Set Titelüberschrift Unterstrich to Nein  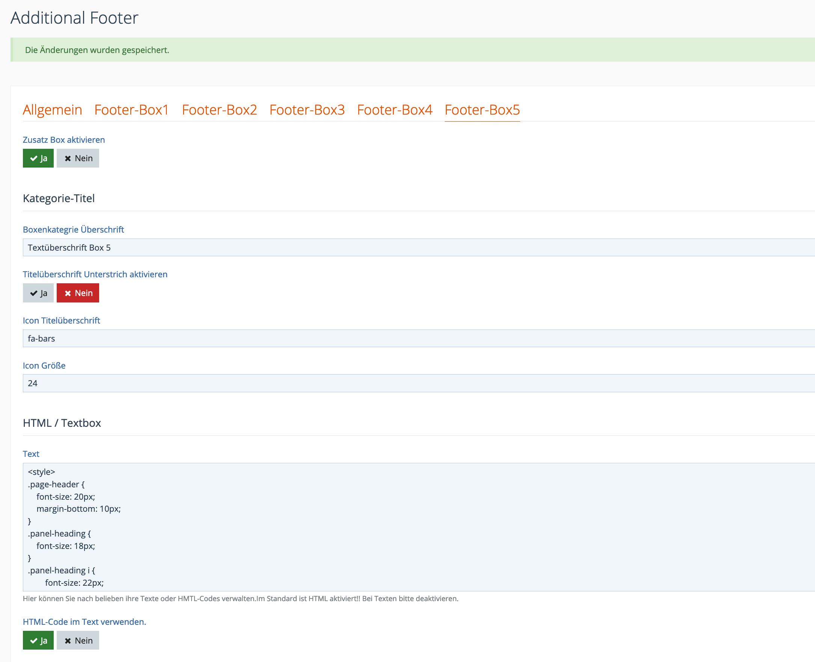click(78, 293)
